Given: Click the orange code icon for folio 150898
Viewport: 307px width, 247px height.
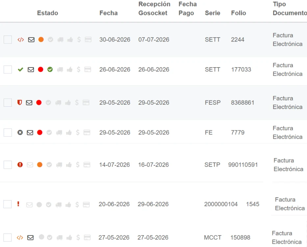Looking at the screenshot, I should click(20, 237).
